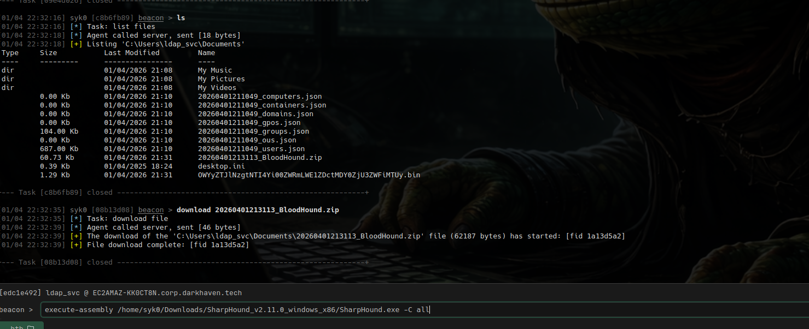
Task: Click the '104.00 Kb' size value
Action: pyautogui.click(x=59, y=131)
